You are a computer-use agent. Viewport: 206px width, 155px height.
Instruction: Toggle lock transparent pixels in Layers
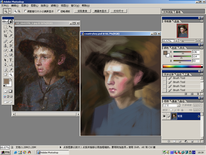[171, 110]
